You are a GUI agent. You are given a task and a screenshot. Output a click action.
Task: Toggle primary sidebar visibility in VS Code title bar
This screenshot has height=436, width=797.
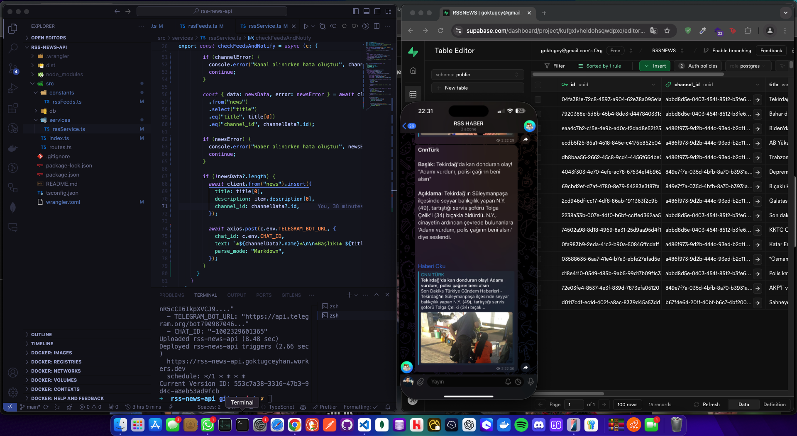tap(356, 11)
